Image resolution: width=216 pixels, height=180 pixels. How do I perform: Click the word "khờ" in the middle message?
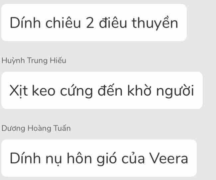coord(140,90)
